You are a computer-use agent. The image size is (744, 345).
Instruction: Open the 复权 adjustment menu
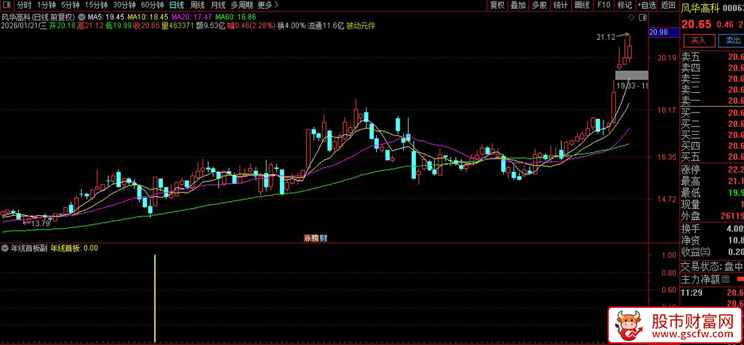click(x=497, y=5)
